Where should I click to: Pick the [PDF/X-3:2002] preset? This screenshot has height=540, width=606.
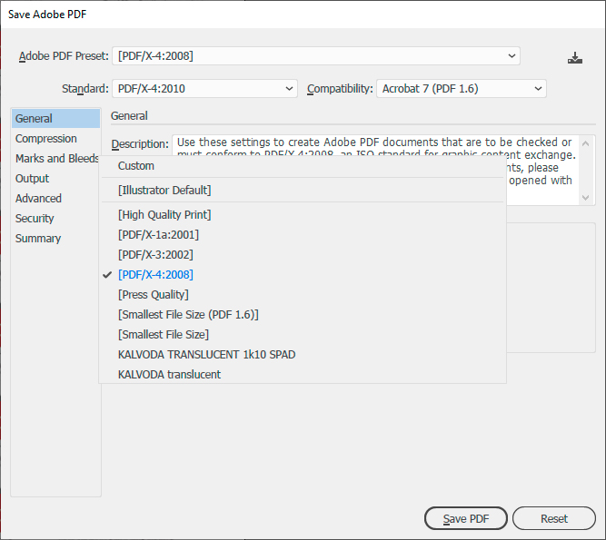pyautogui.click(x=303, y=255)
